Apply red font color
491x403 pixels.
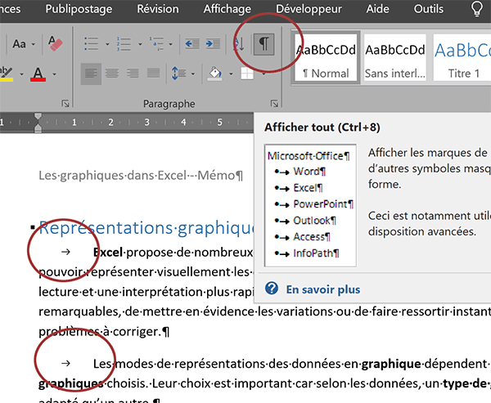[x=38, y=74]
